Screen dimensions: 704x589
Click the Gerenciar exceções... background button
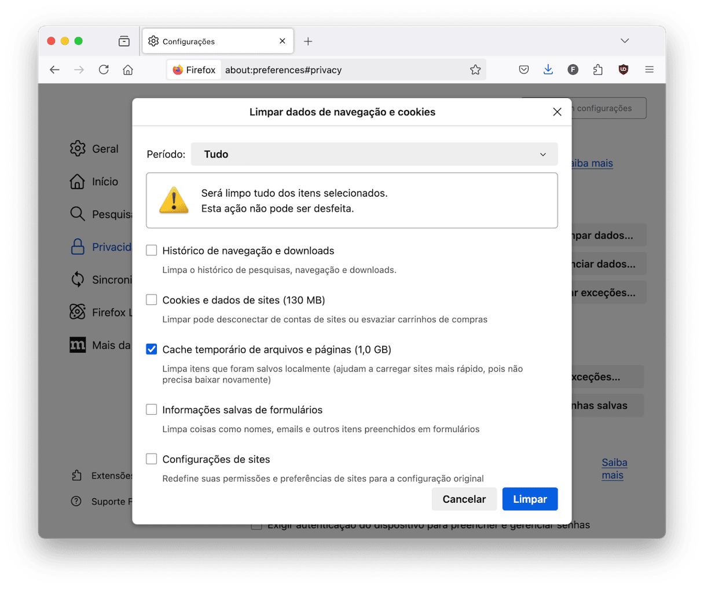coord(608,293)
